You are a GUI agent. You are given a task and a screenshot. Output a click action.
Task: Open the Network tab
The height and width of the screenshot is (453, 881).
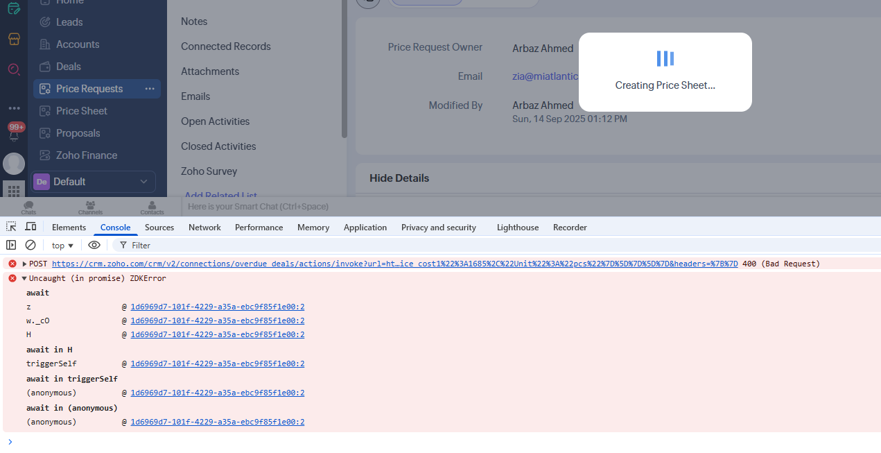(204, 228)
